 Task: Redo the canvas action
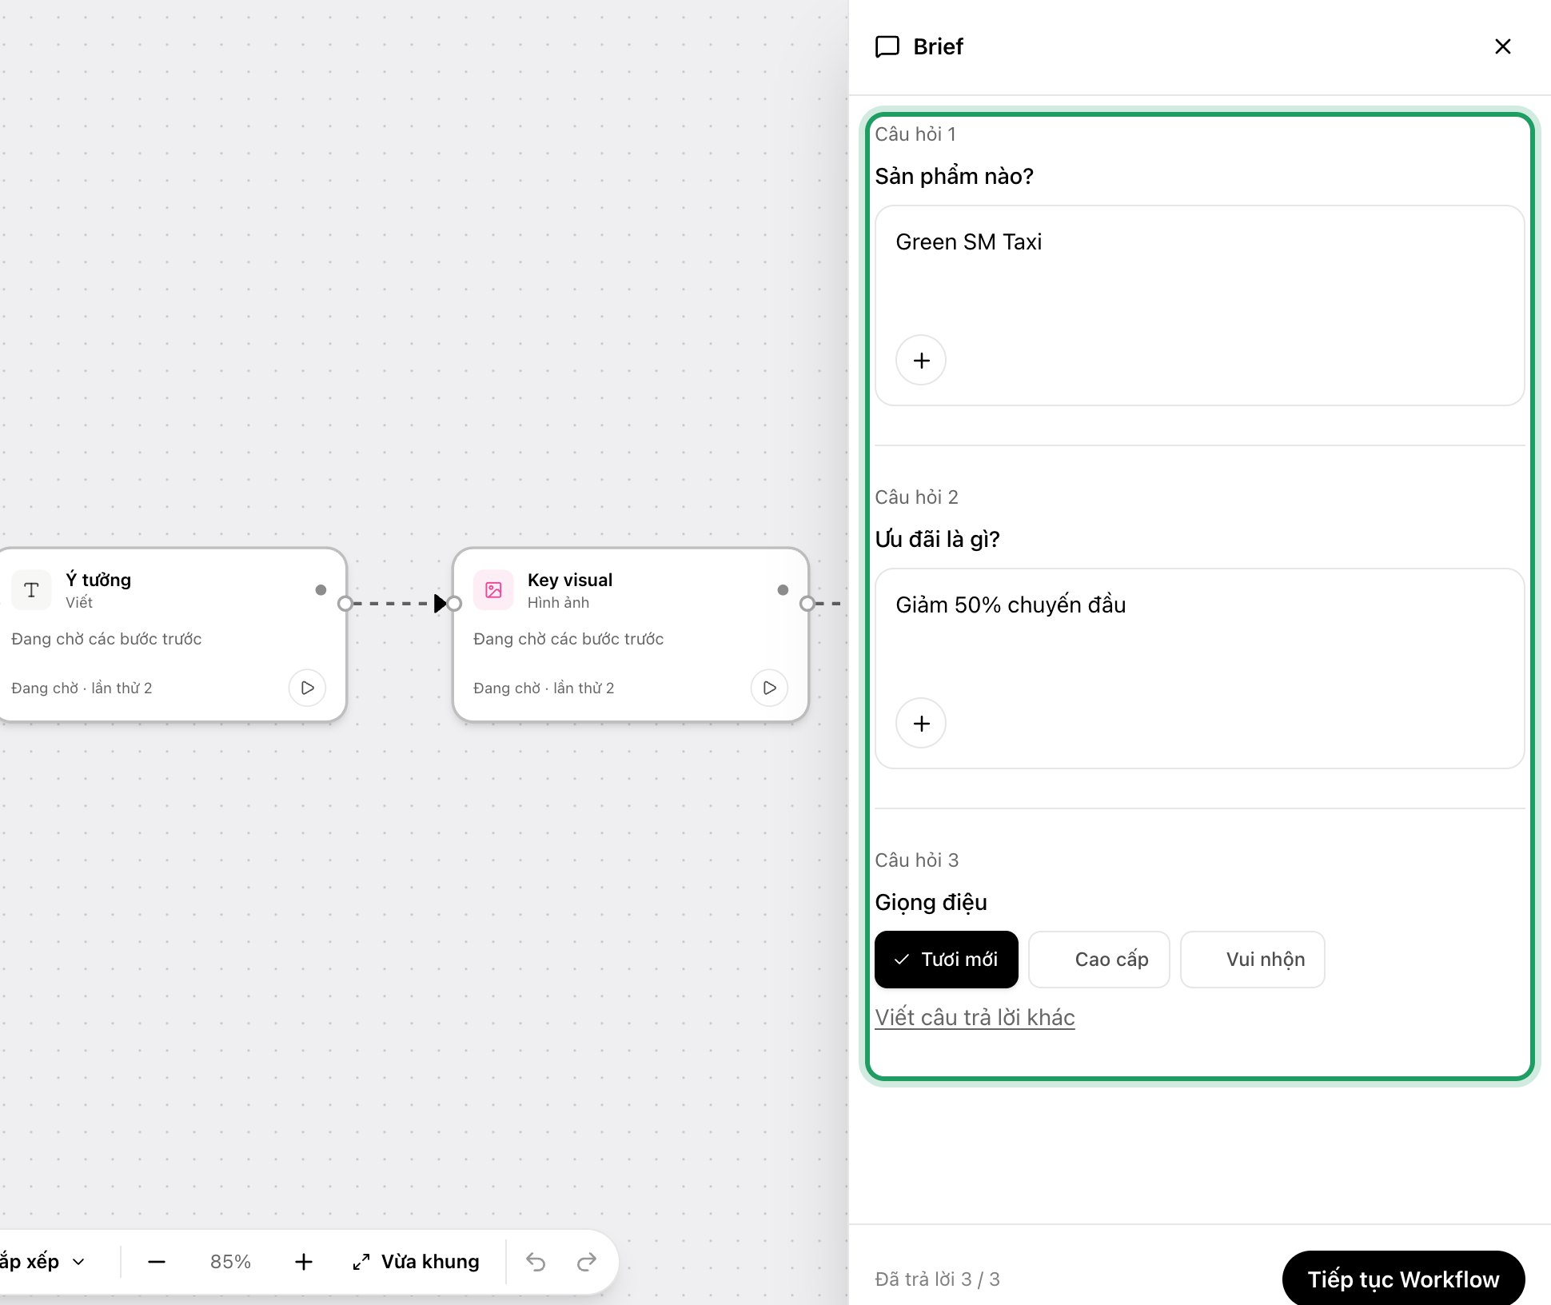(x=587, y=1262)
